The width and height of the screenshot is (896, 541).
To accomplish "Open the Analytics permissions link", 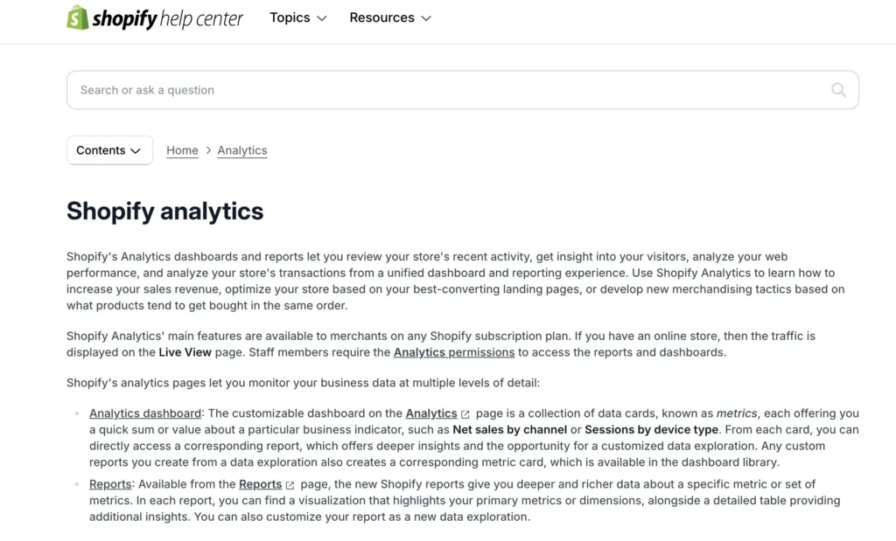I will tap(453, 352).
